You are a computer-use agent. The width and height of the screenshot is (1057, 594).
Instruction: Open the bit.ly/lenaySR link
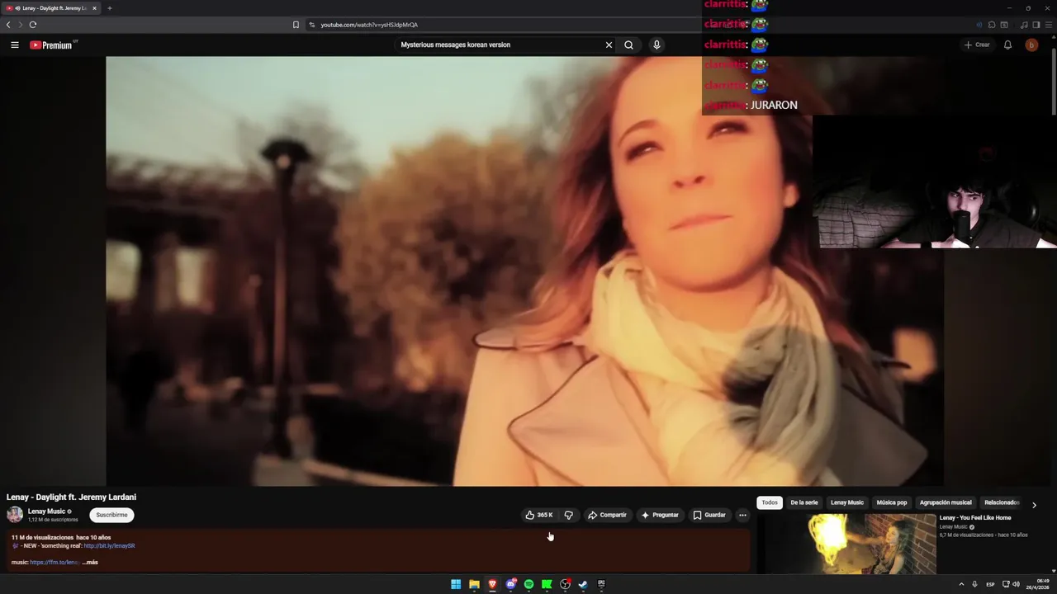pyautogui.click(x=109, y=545)
